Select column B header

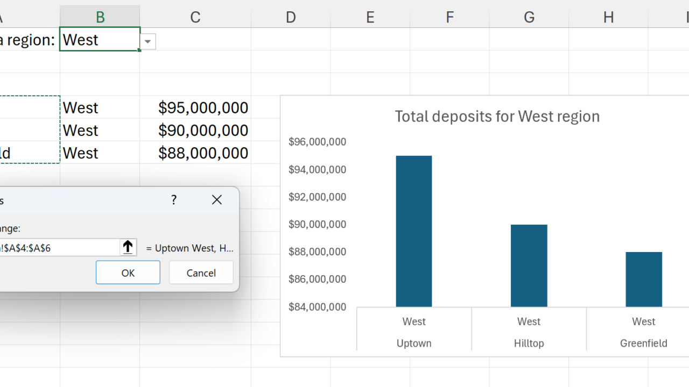[100, 17]
